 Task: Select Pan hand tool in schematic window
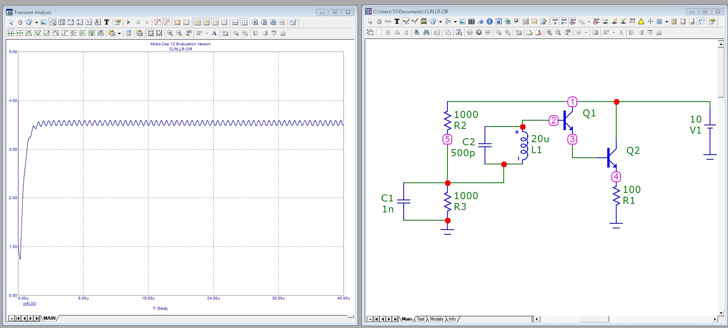pyautogui.click(x=379, y=21)
